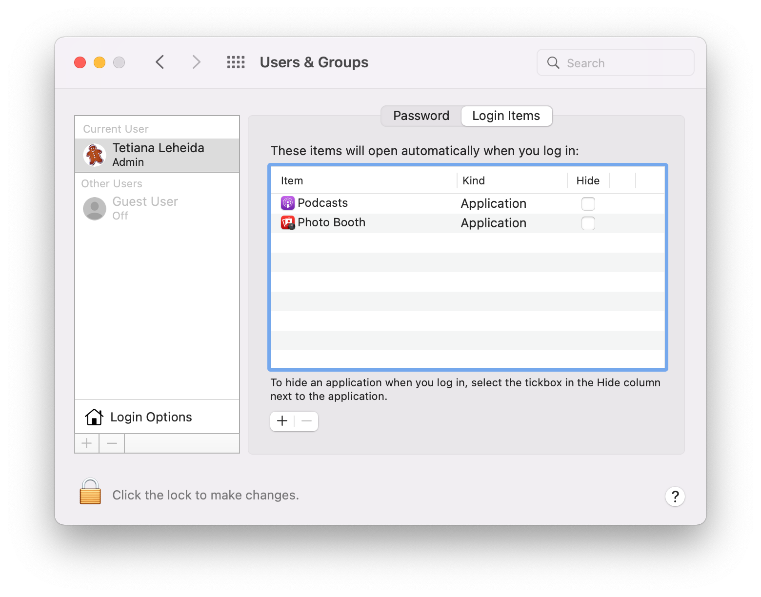Remove selected login item with minus button

pyautogui.click(x=306, y=421)
